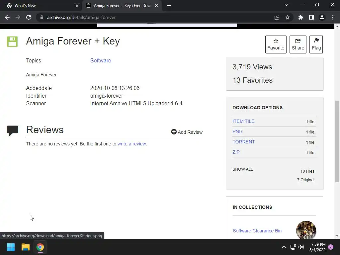This screenshot has width=340, height=255.
Task: Open the tab search chevron
Action: (287, 5)
